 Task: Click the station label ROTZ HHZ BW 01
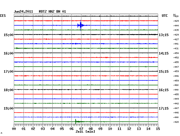(52, 12)
